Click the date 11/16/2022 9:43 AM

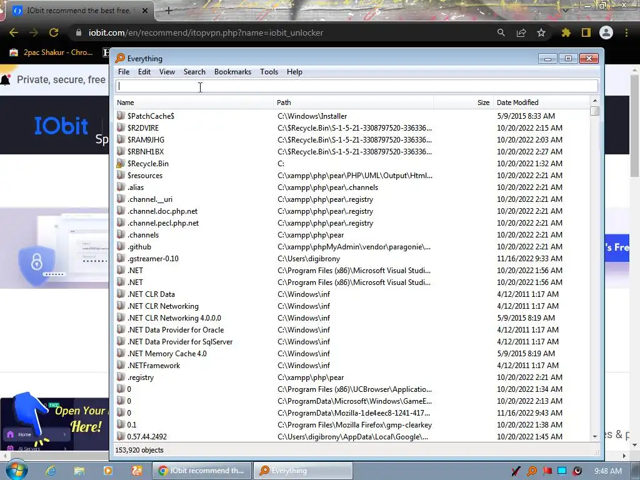tap(529, 412)
